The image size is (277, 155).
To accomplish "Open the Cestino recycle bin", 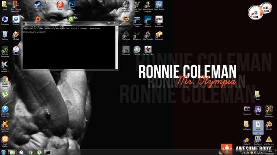I will 5,36.
